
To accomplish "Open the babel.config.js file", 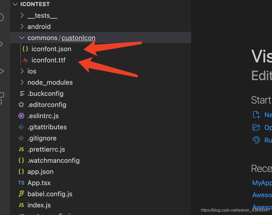I will (50, 194).
